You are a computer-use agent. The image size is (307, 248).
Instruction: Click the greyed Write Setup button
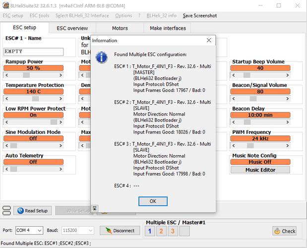click(73, 211)
